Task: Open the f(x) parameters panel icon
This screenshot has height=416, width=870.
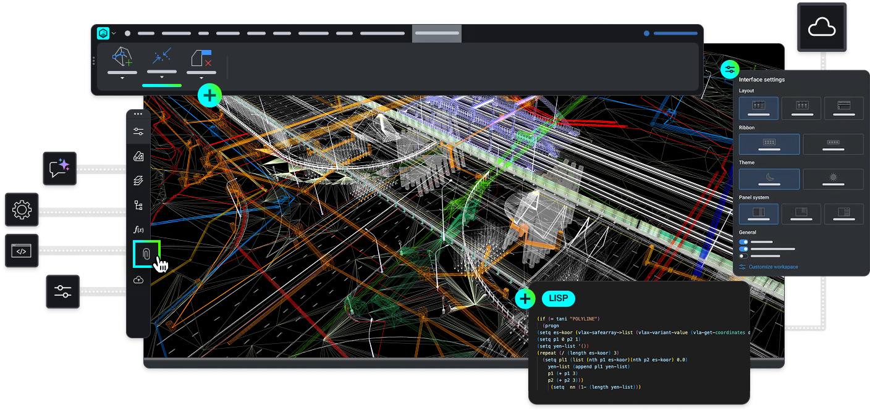Action: tap(138, 230)
